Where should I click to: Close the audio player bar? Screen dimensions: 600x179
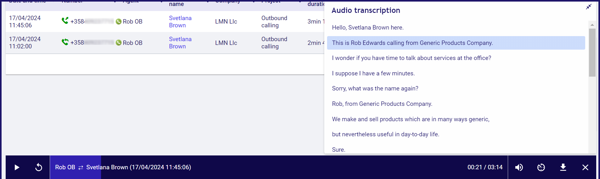585,167
